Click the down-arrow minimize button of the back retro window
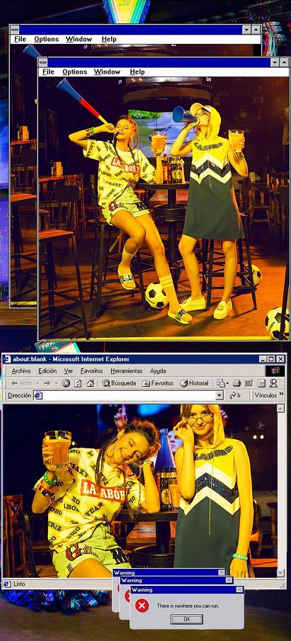The height and width of the screenshot is (641, 291). coord(246,30)
